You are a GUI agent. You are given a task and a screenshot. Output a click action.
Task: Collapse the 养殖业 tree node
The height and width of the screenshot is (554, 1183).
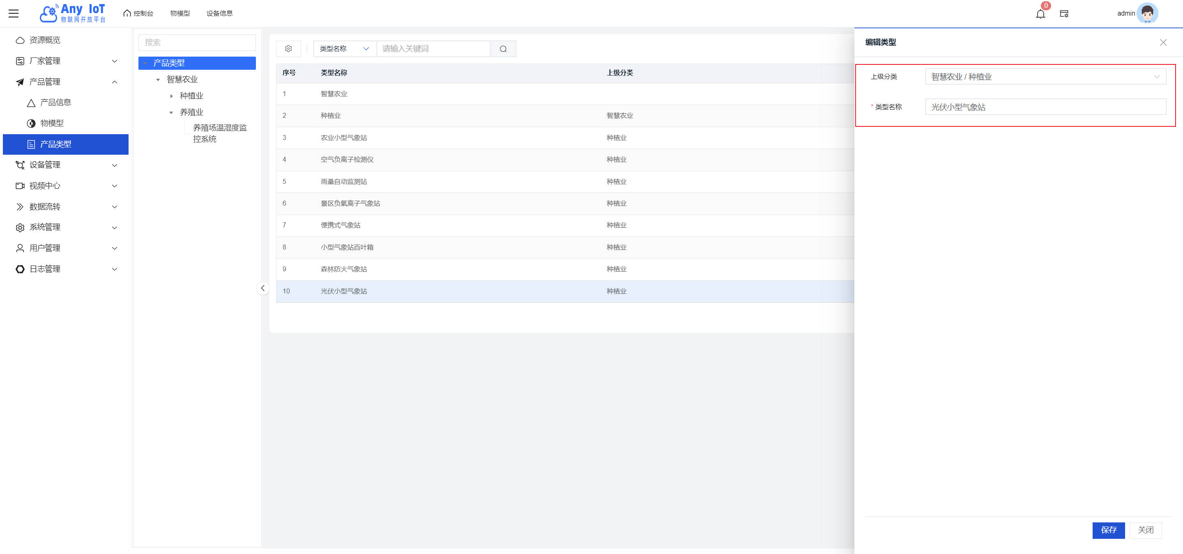(x=171, y=112)
